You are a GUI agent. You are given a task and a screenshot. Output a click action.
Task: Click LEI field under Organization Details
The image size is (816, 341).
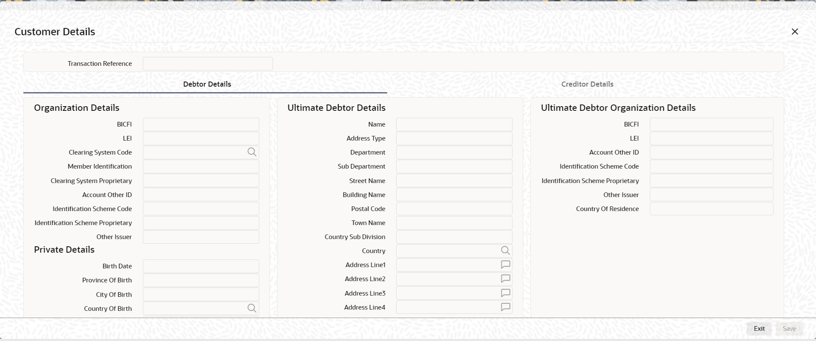click(x=201, y=138)
